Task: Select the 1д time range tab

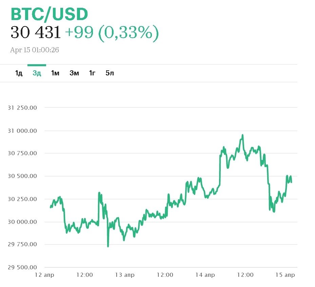Action: pyautogui.click(x=19, y=73)
